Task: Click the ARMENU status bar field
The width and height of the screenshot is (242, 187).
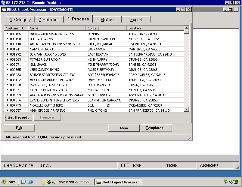Action: [x=216, y=165]
